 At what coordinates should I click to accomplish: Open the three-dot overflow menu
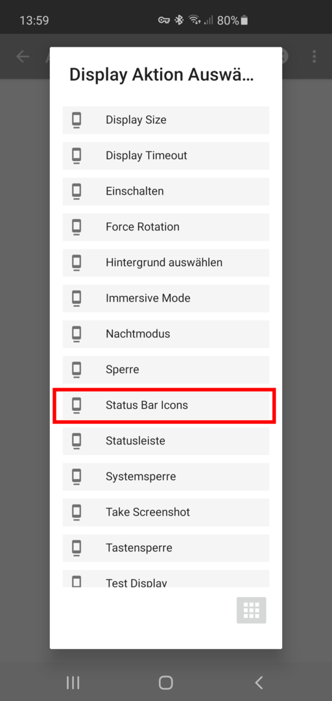pos(314,56)
